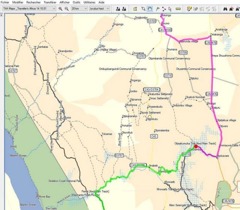Click the C43/D3704 road badge
240x210 pixels.
coord(151,89)
